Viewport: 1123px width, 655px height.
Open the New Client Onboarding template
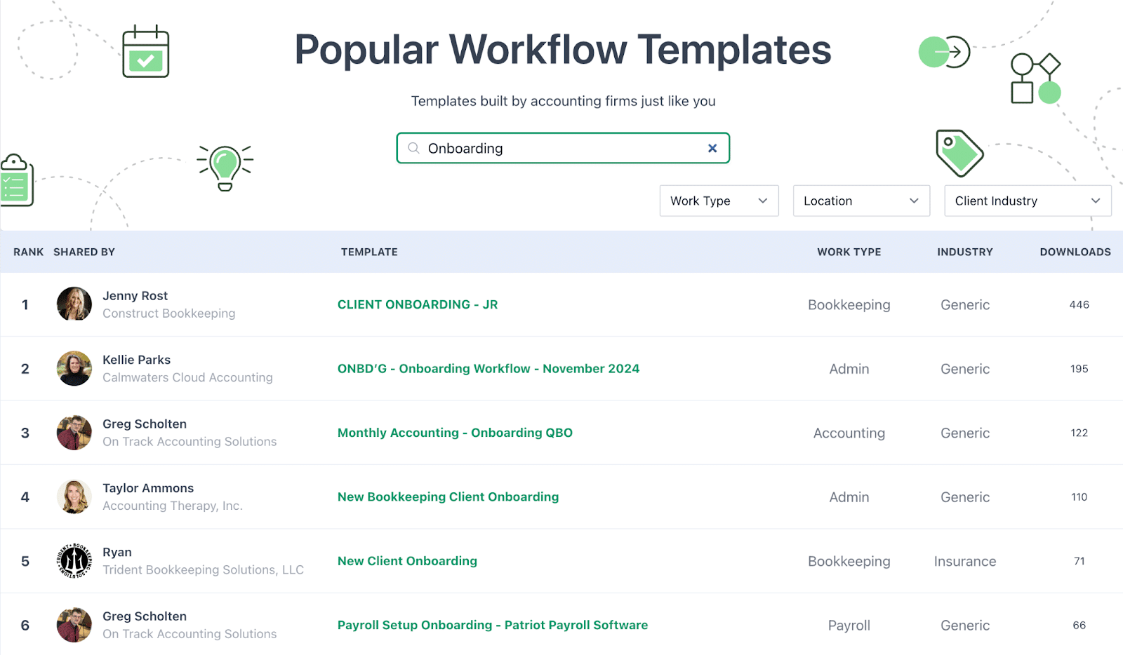point(407,561)
